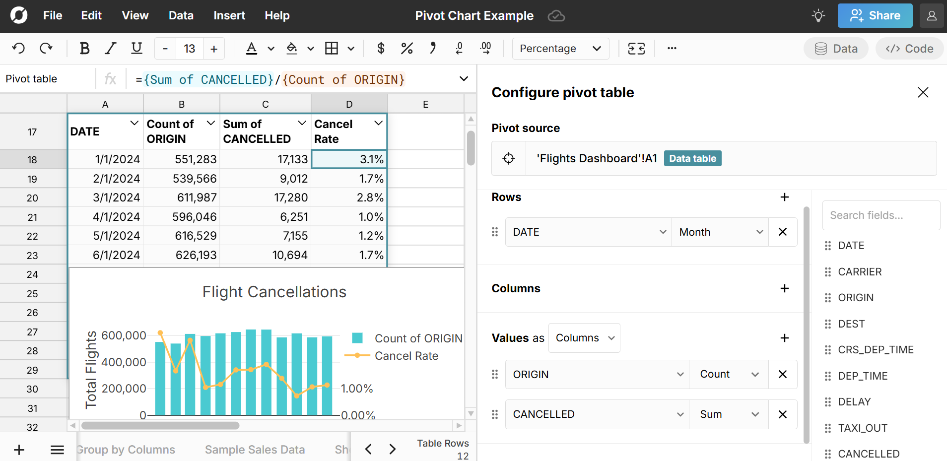Change the DATE grouping from Month
This screenshot has height=461, width=947.
point(719,232)
